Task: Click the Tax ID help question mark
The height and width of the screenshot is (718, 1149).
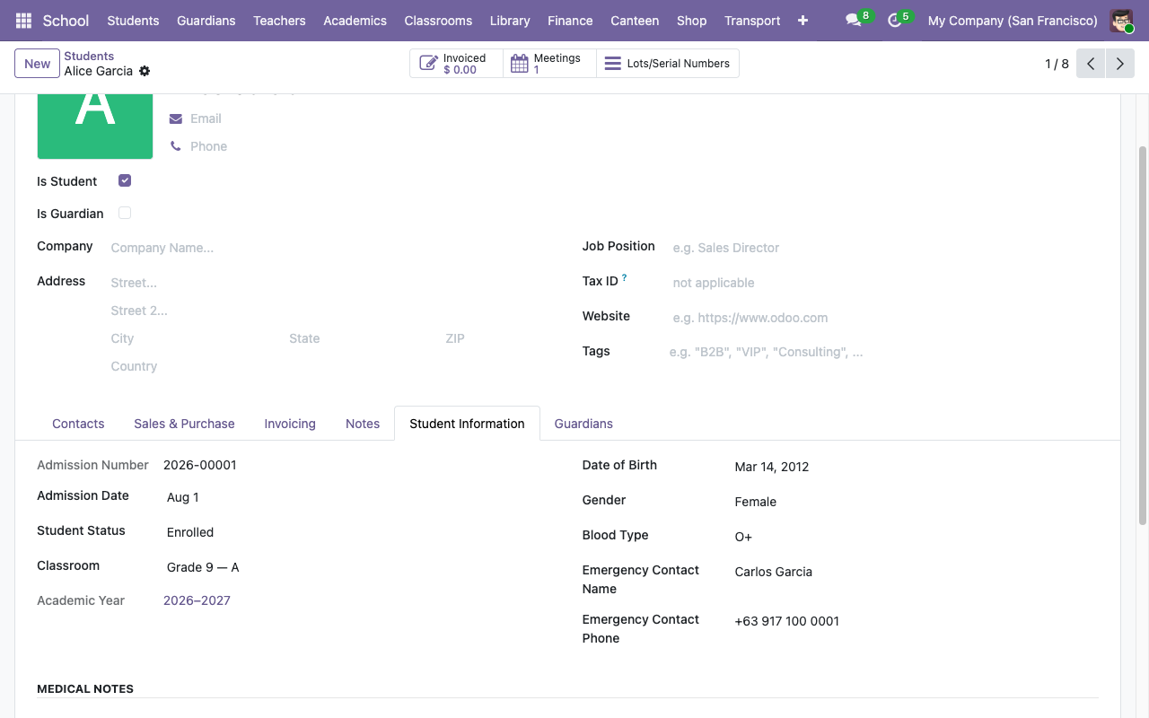Action: tap(624, 278)
